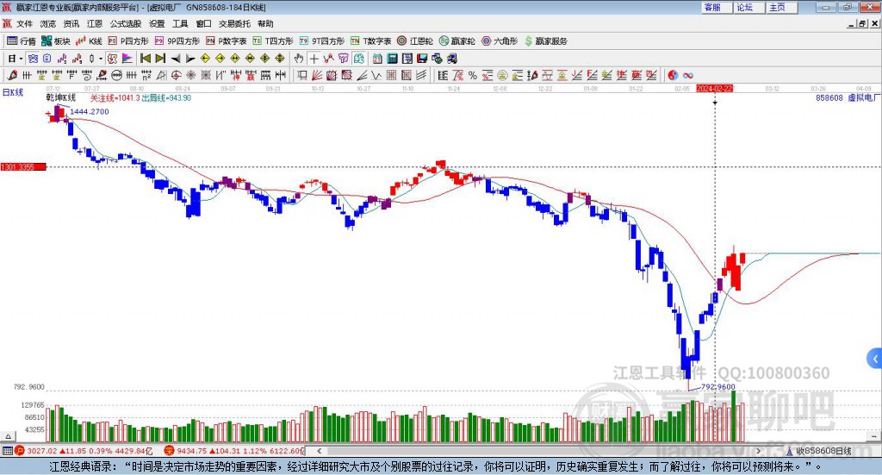This screenshot has width=882, height=475.
Task: Open the 资讯 menu
Action: 71,23
